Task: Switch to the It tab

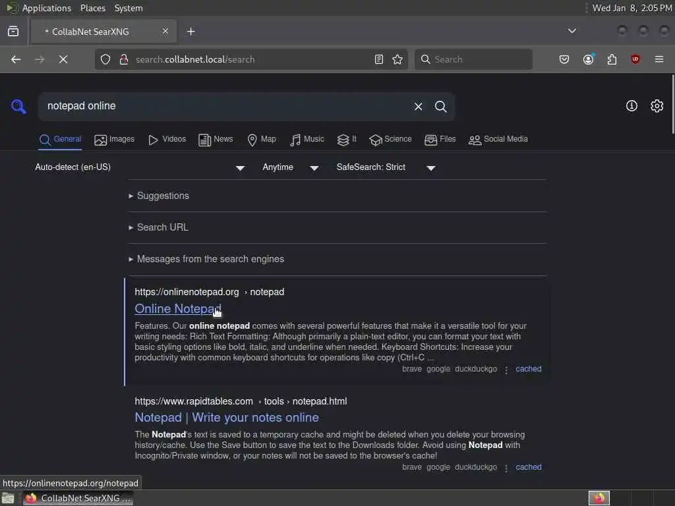Action: tap(347, 140)
